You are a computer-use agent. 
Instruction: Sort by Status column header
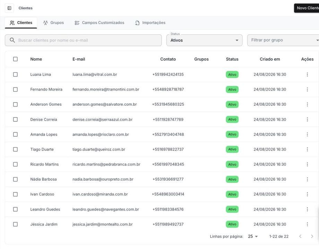[x=232, y=59]
